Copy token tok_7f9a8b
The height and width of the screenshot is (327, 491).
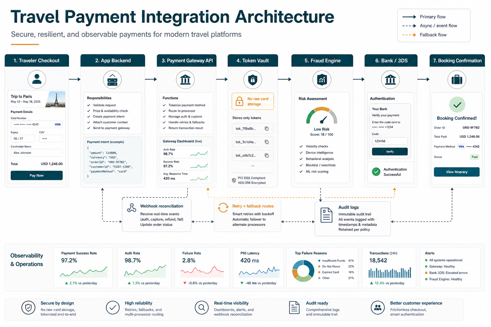267,129
